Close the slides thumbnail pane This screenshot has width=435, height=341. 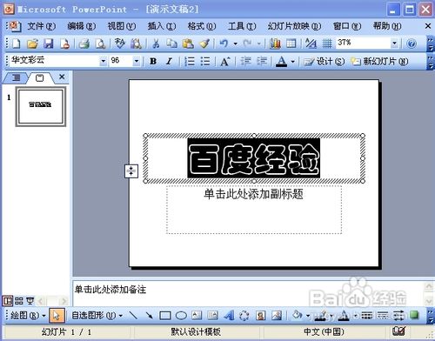click(62, 77)
